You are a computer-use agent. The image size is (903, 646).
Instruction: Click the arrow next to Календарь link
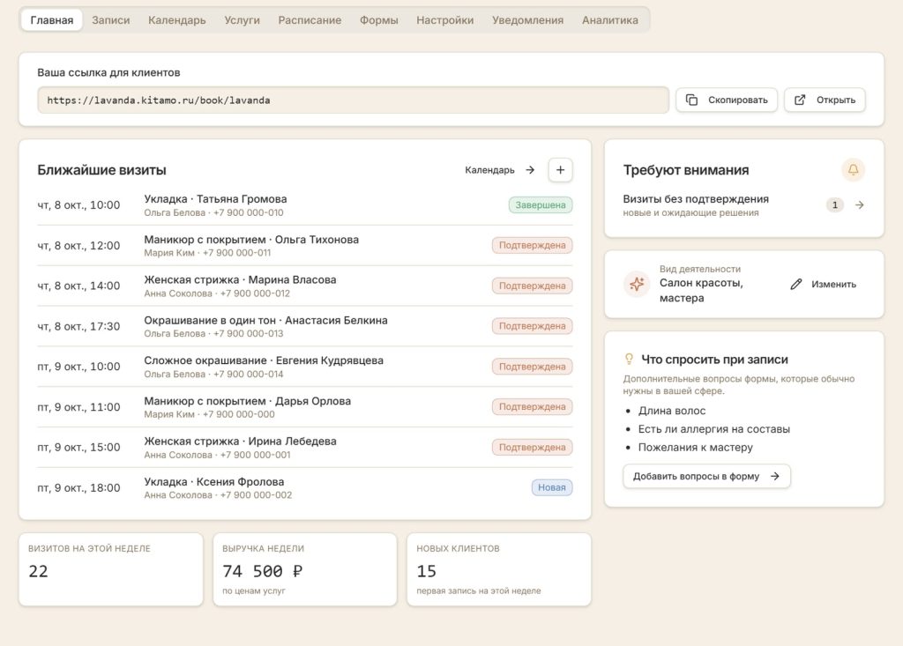[x=530, y=170]
